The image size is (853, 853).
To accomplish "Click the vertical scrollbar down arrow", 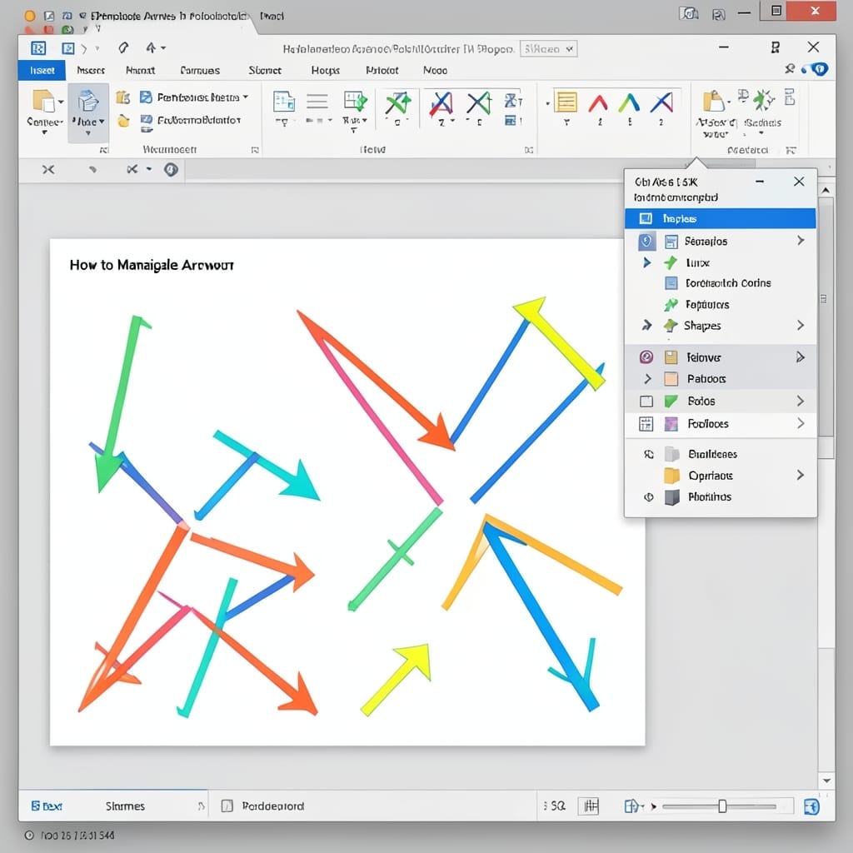I will pyautogui.click(x=826, y=781).
